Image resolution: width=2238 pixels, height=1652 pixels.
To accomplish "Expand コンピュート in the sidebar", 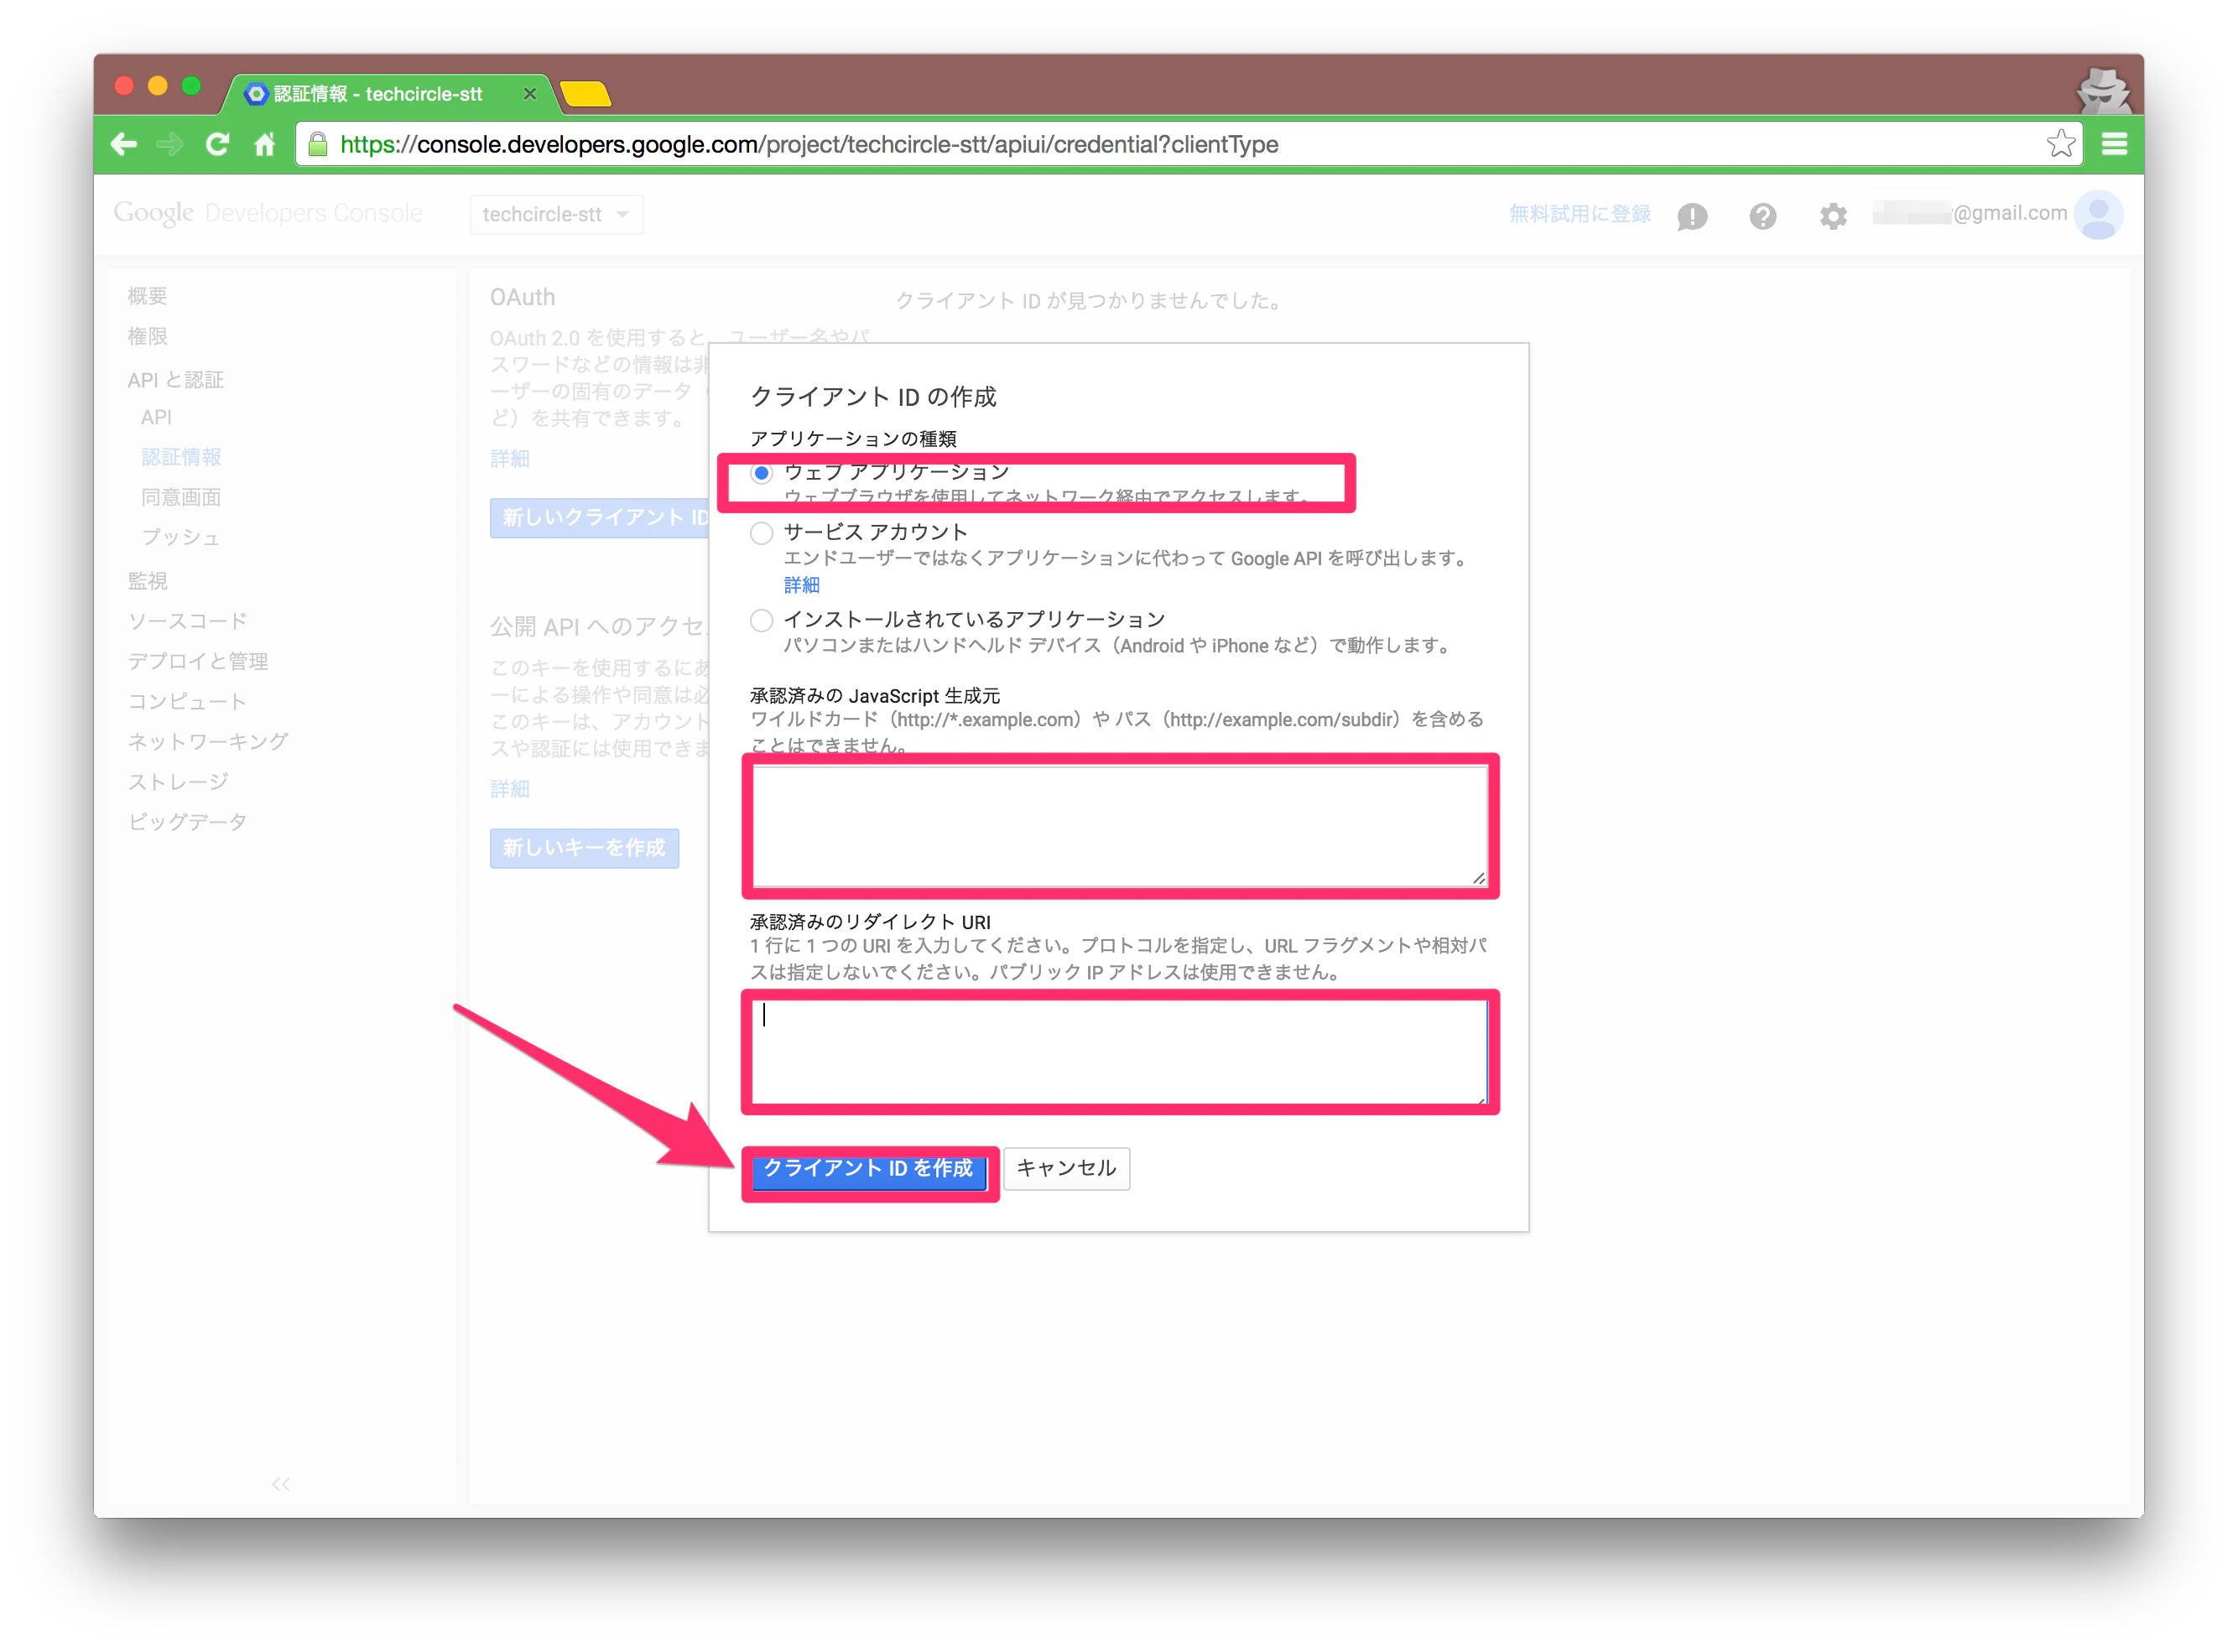I will [187, 702].
